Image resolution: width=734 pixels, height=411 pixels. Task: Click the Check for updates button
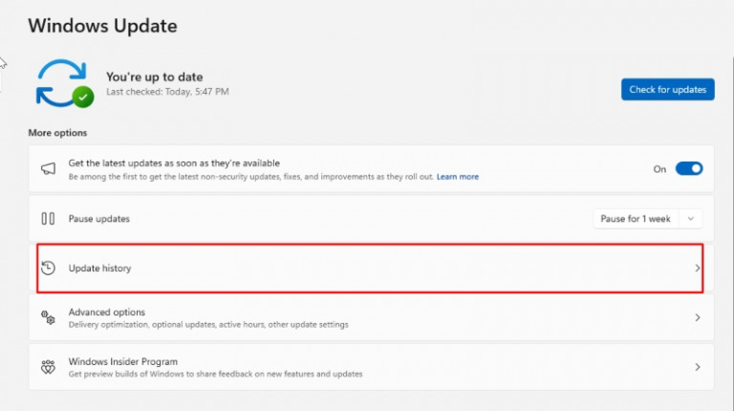(667, 90)
